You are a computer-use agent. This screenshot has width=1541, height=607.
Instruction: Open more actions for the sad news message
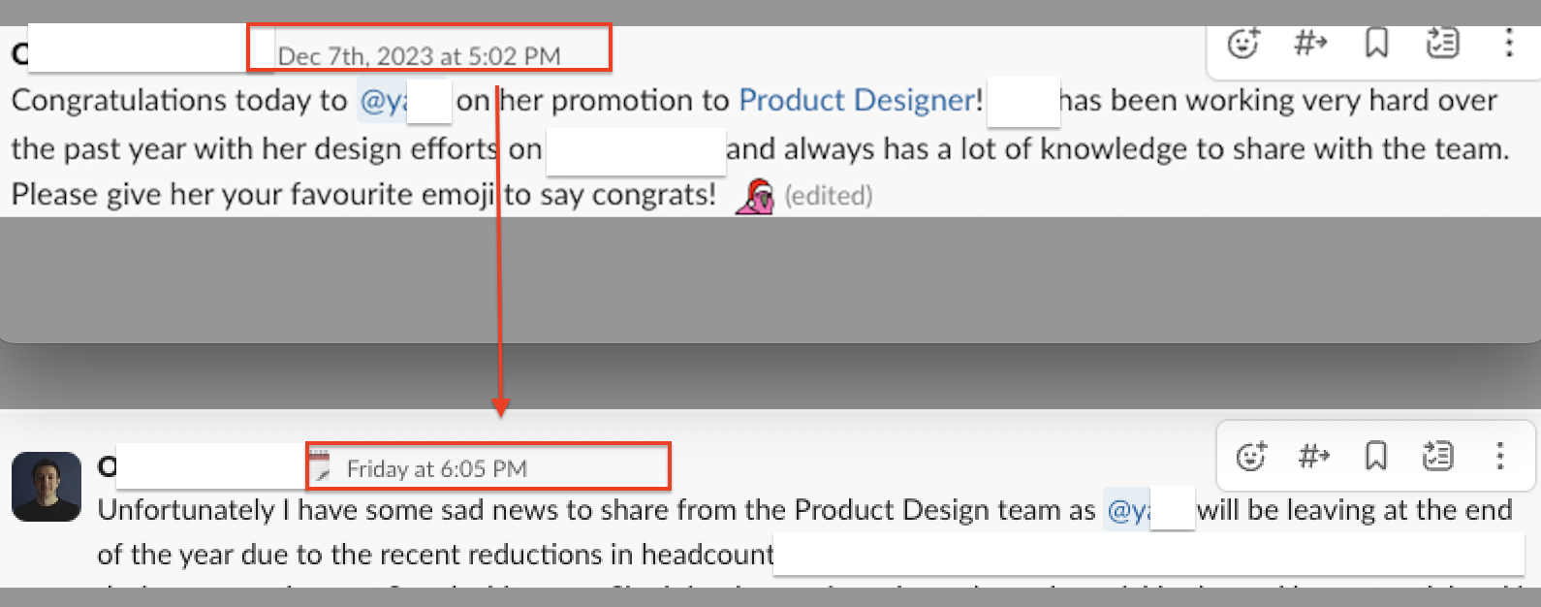point(1499,456)
